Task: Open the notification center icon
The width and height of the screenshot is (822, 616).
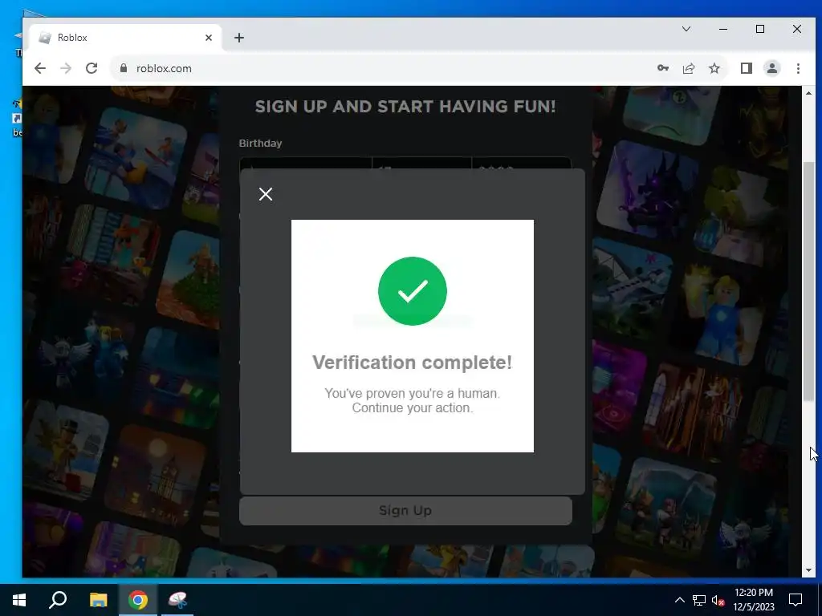Action: pos(796,600)
